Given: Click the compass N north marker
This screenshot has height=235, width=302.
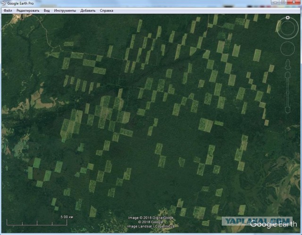Looking at the screenshot, I should pos(287,18).
